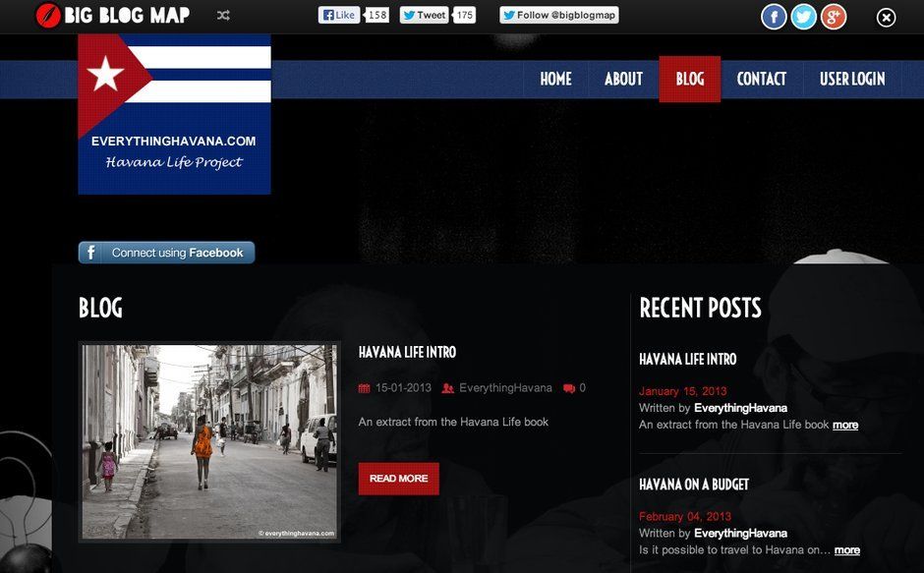The image size is (924, 573).
Task: Select the BLOG menu tab
Action: (x=689, y=79)
